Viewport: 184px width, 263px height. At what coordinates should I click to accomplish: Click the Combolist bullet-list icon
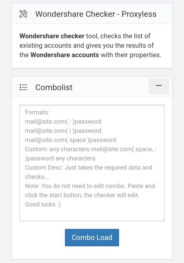[23, 87]
